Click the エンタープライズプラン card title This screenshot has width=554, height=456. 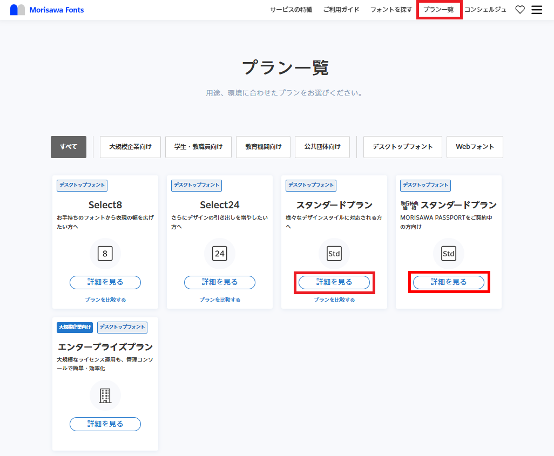tap(105, 347)
